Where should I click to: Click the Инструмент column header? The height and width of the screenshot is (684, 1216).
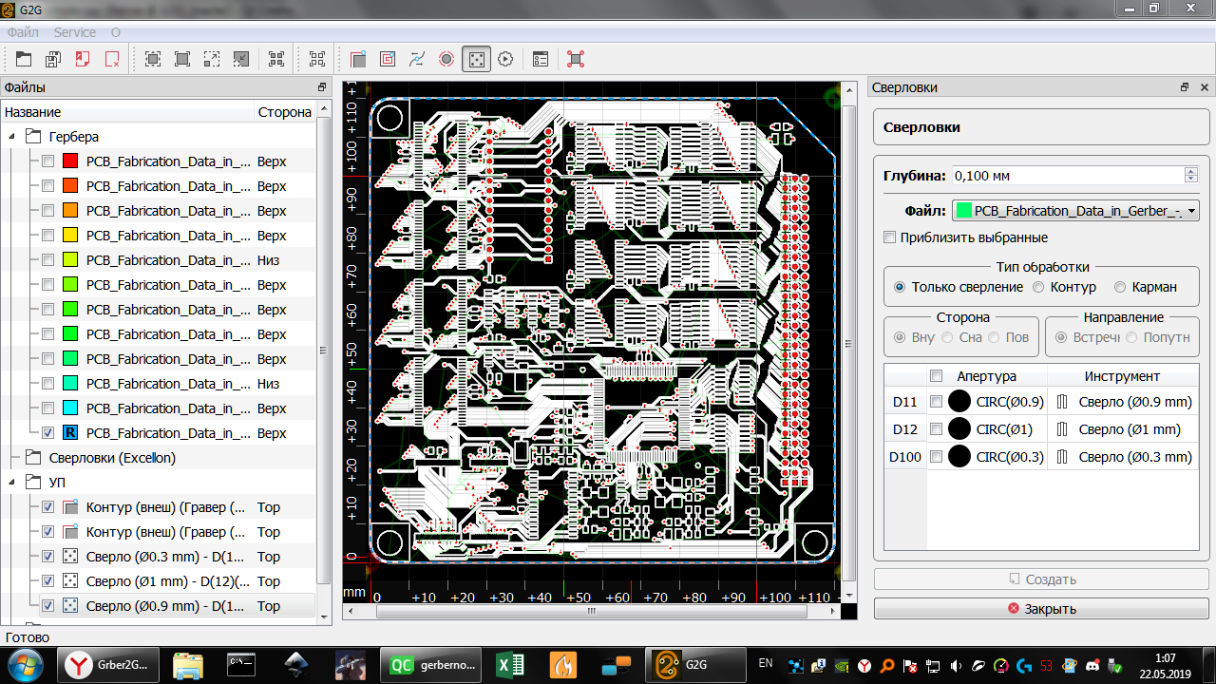coord(1122,376)
